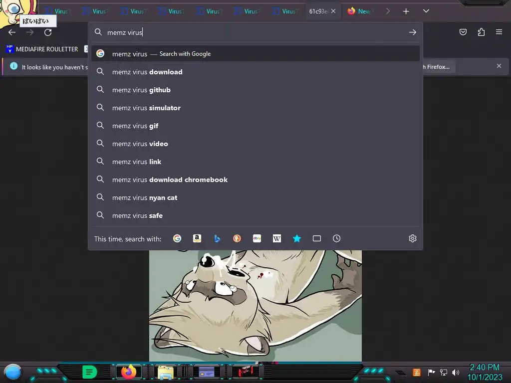Select the 61c93e tab
The image size is (511, 383).
(x=318, y=11)
